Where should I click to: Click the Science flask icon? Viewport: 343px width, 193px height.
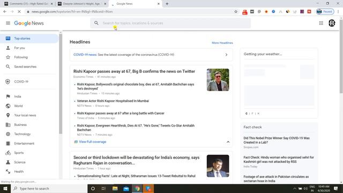pos(8,162)
